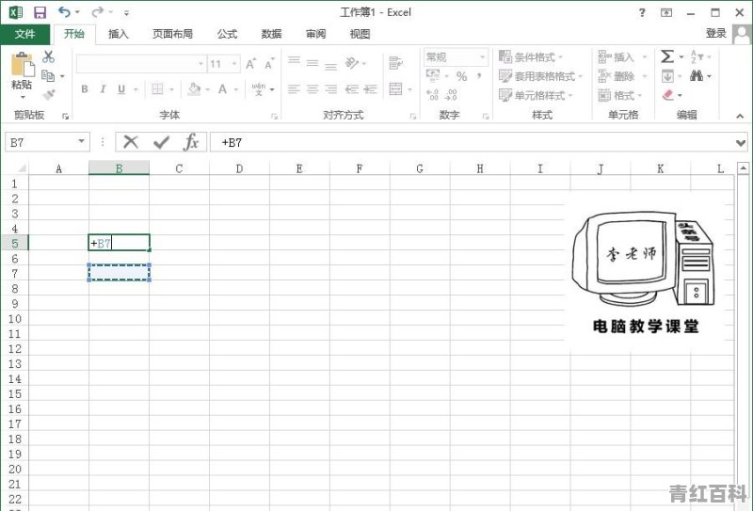Switch to the 视图 View tab

click(x=360, y=34)
